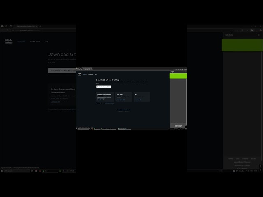
Task: Click Download for macOS link
Action: [x=138, y=100]
